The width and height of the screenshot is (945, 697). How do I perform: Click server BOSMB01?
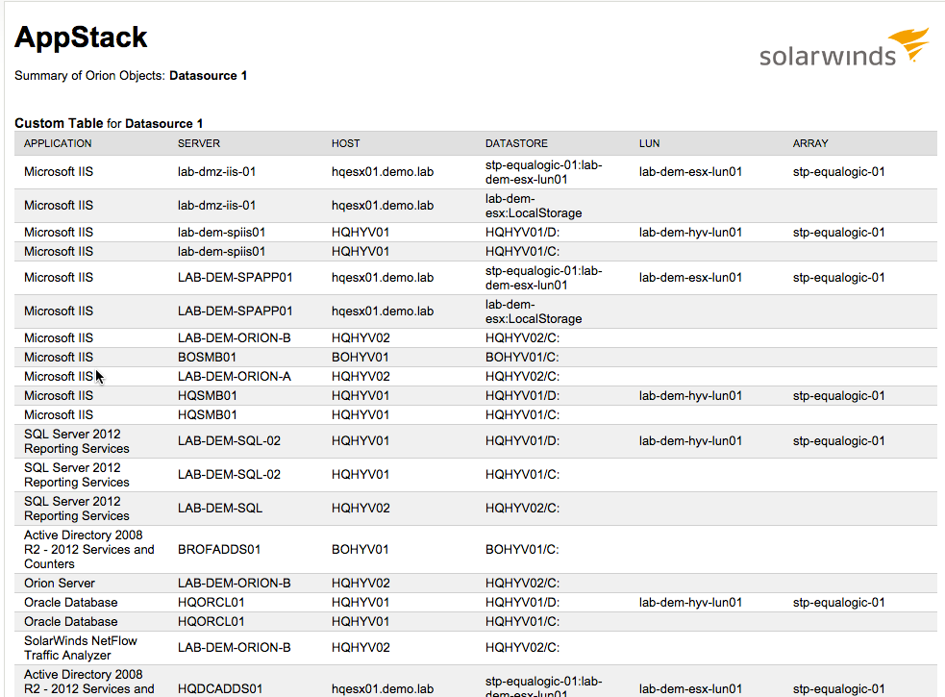[x=207, y=357]
